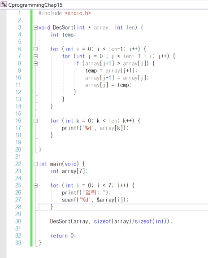Collapse the if block at line 8

coord(35,63)
